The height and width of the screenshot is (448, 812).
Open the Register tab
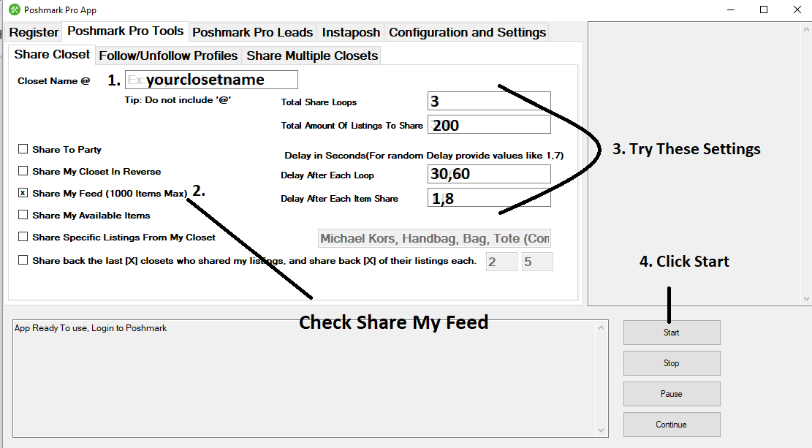[x=34, y=32]
